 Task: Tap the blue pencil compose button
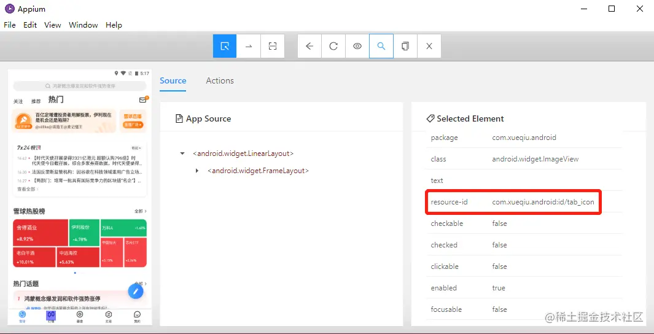pos(136,292)
